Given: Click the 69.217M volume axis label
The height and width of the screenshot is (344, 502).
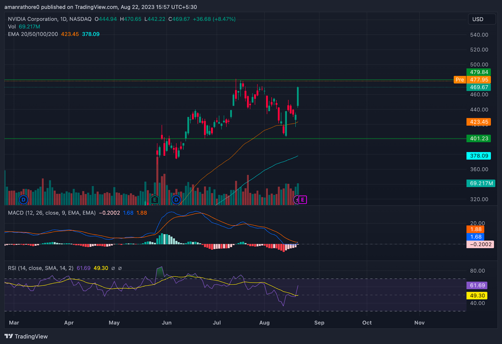Looking at the screenshot, I should coord(481,183).
